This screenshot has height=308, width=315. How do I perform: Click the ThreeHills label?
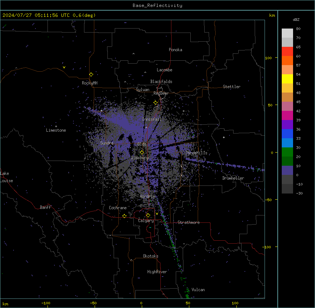[x=196, y=153]
